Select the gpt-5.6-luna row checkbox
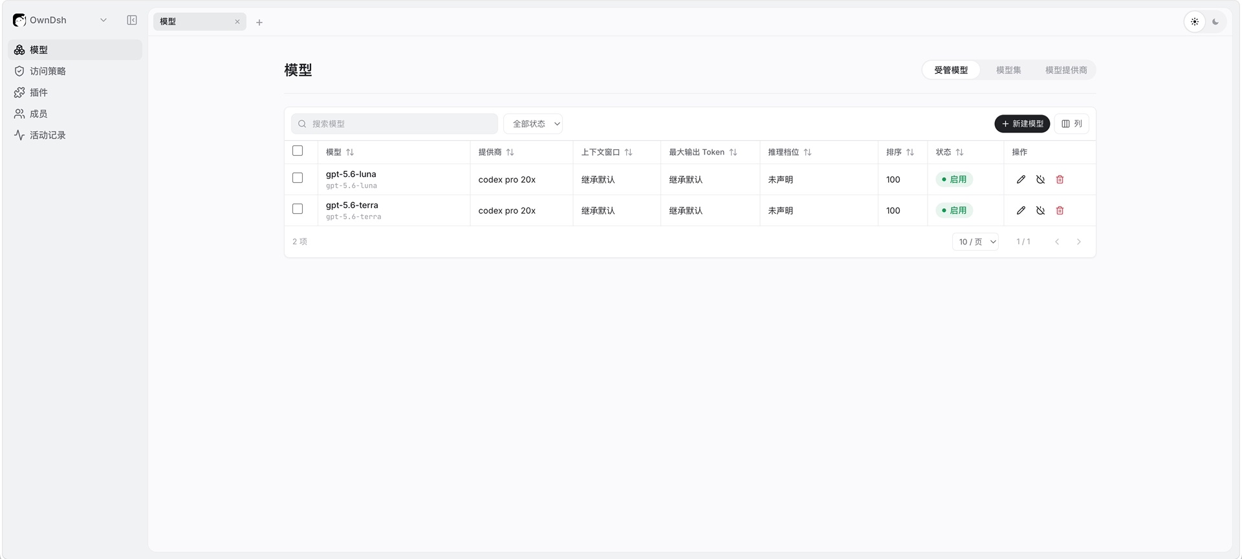This screenshot has height=559, width=1242. [x=298, y=178]
